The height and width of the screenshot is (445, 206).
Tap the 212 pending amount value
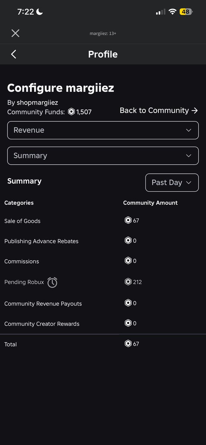[x=137, y=282]
